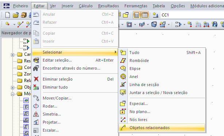This screenshot has width=224, height=136.
Task: Open the Resultados menu
Action: point(108,6)
